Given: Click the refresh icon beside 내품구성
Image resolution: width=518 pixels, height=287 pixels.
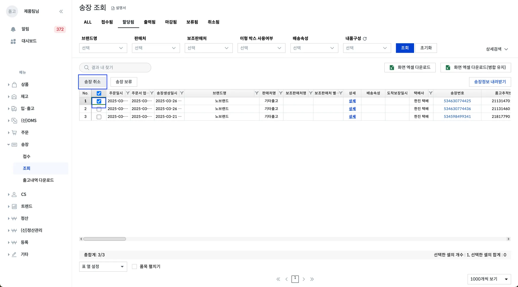Looking at the screenshot, I should pos(365,39).
